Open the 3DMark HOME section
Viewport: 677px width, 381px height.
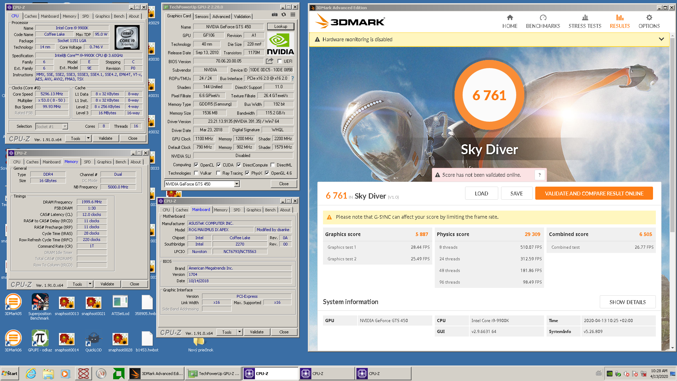pos(510,22)
